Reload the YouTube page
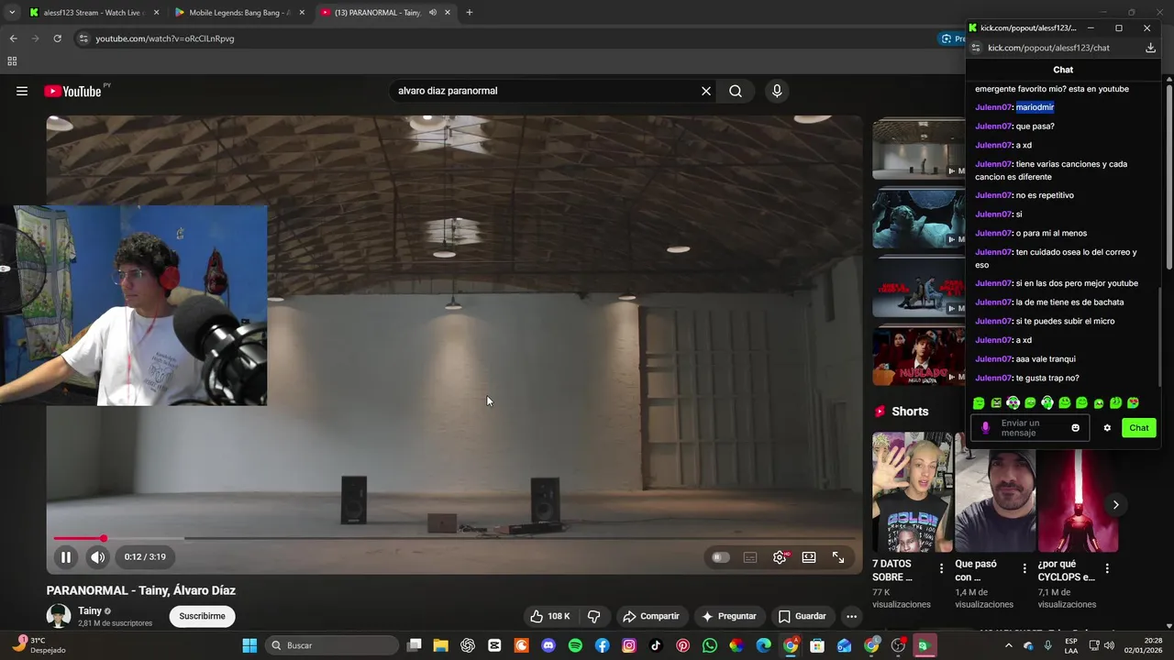The height and width of the screenshot is (660, 1174). [57, 38]
